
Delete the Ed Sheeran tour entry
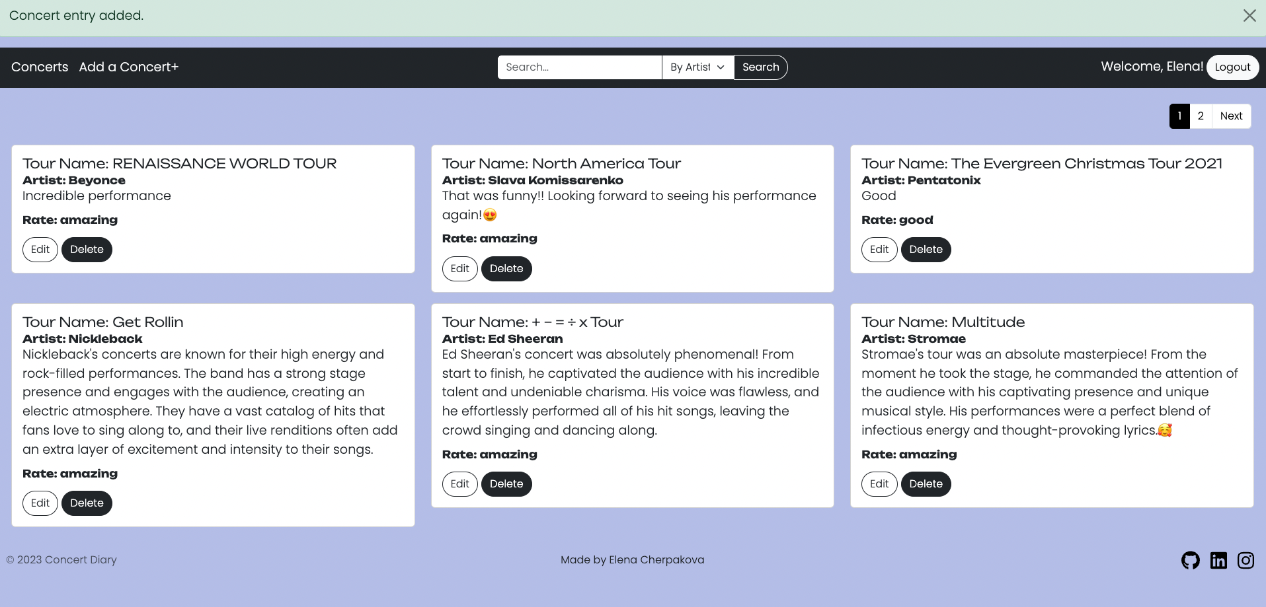[506, 484]
